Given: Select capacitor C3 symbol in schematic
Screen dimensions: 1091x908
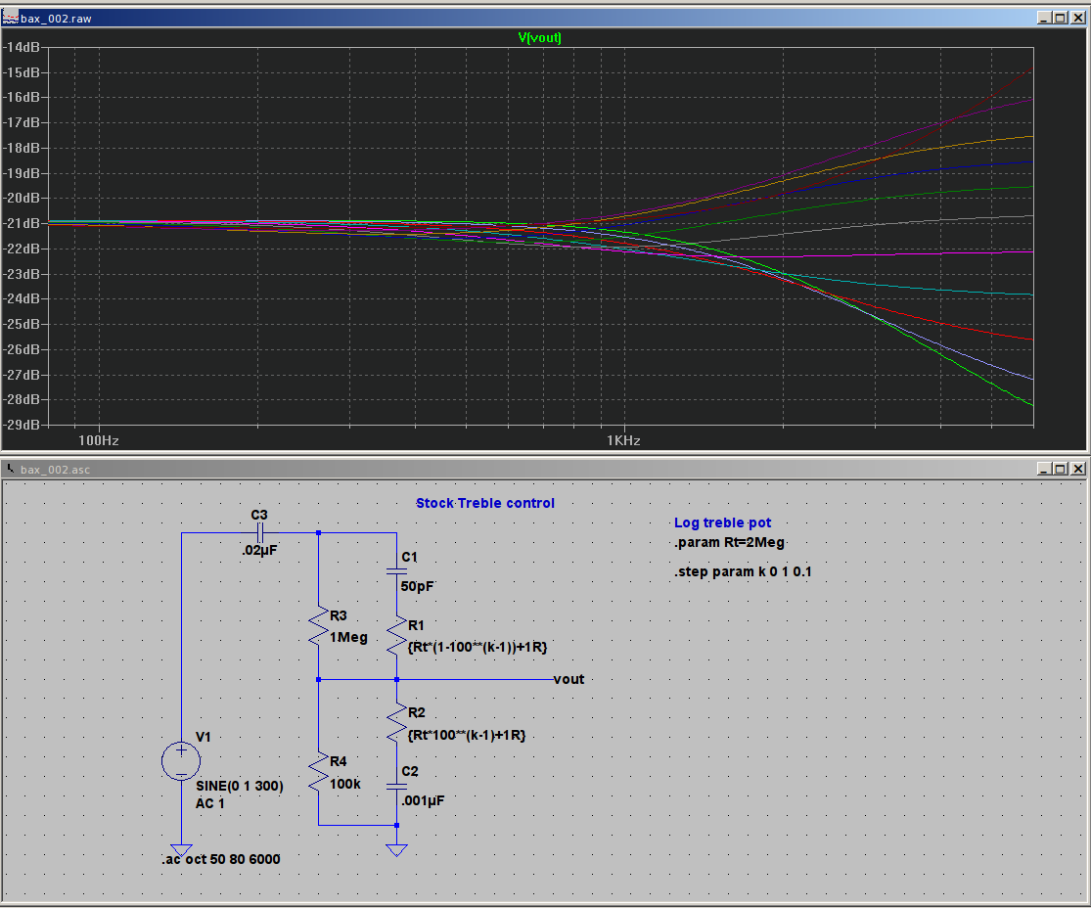Looking at the screenshot, I should [259, 533].
